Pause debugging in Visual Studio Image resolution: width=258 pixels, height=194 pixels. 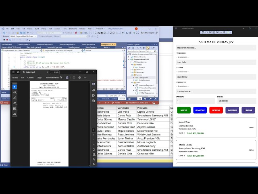pyautogui.click(x=4, y=40)
